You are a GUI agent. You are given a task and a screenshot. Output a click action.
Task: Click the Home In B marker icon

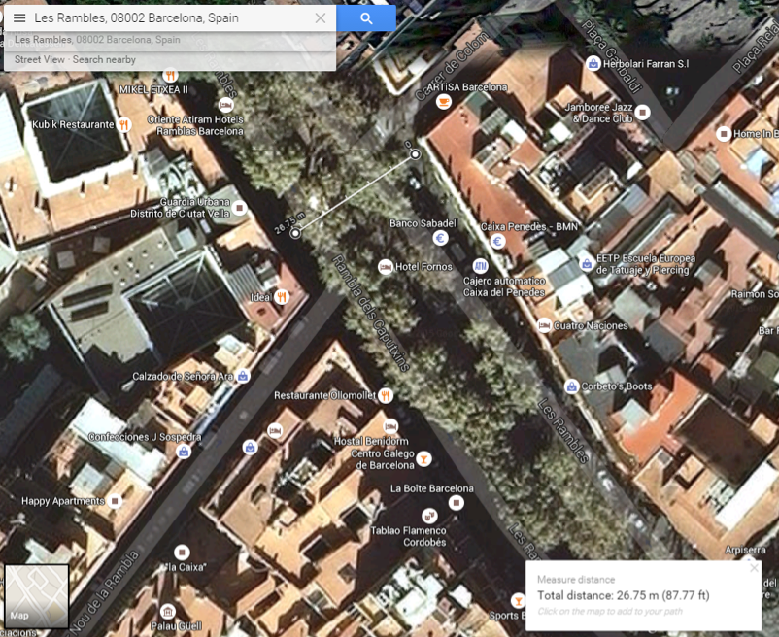point(724,134)
